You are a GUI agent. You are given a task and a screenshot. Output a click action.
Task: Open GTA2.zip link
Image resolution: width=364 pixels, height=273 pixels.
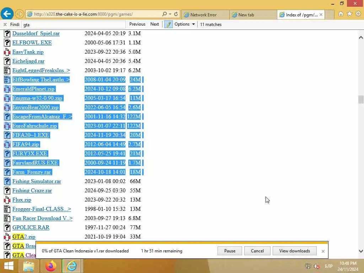coord(24,237)
